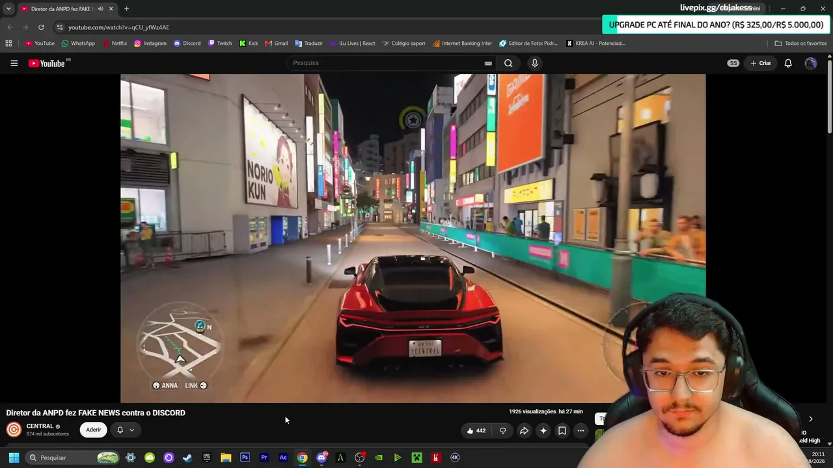Open the Gmail bookmark

click(x=277, y=44)
